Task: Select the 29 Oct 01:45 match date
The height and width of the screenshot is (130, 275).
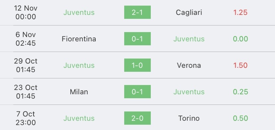Action: tap(26, 65)
